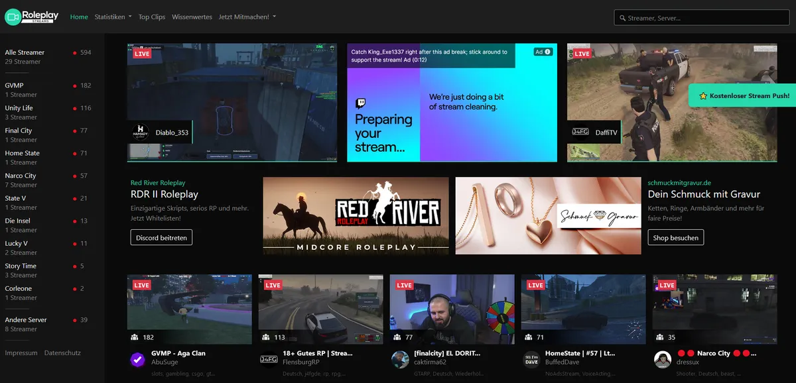This screenshot has width=796, height=383.
Task: Open Narco City dressux stream thumbnail
Action: click(x=715, y=309)
